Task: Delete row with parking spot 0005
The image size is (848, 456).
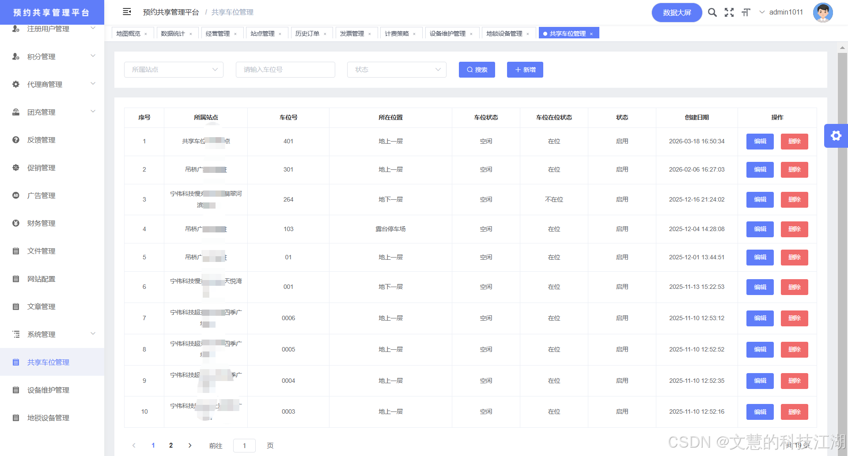Action: click(x=795, y=350)
